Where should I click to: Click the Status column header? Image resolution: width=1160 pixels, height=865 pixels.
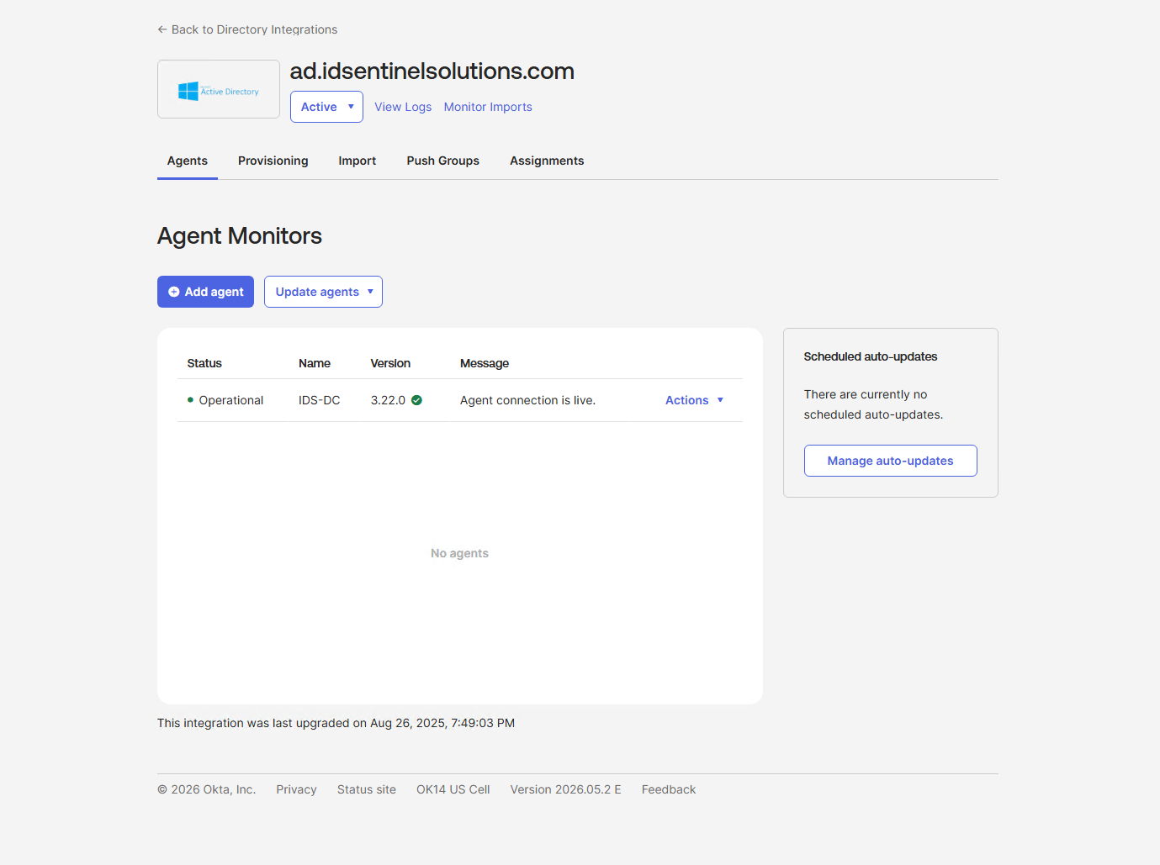coord(204,363)
